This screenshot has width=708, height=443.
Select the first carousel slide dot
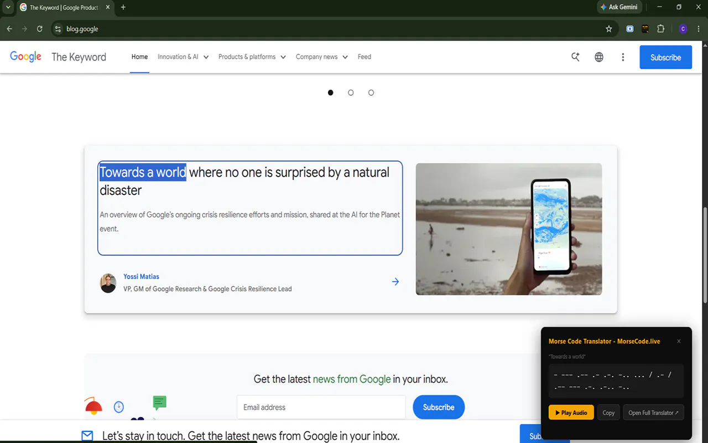tap(331, 92)
